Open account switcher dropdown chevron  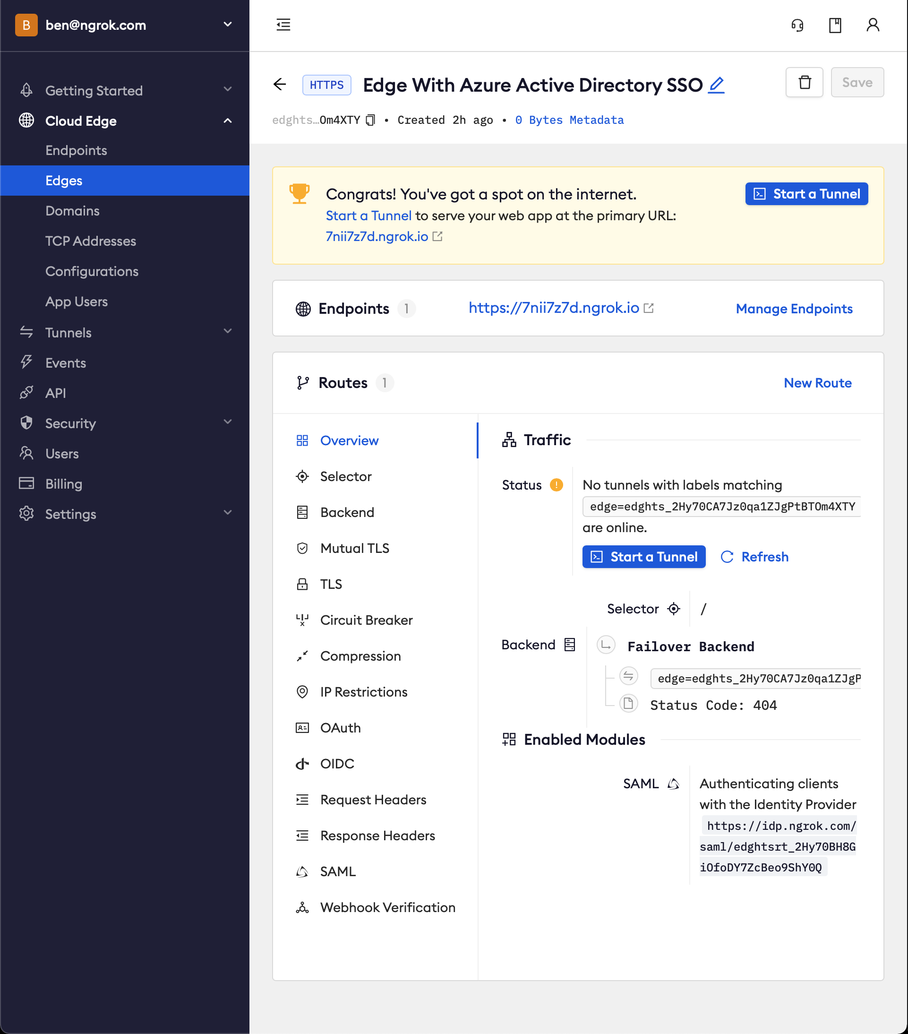click(x=228, y=24)
